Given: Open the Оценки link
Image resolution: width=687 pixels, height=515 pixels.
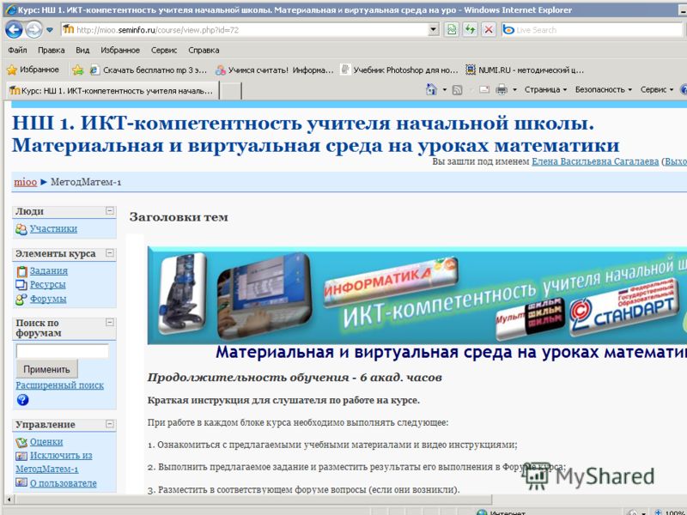Looking at the screenshot, I should 46,442.
